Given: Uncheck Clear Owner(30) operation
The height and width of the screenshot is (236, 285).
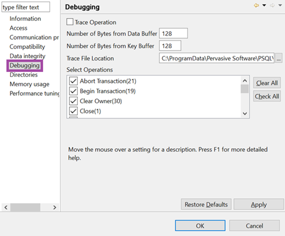Looking at the screenshot, I should [x=73, y=101].
